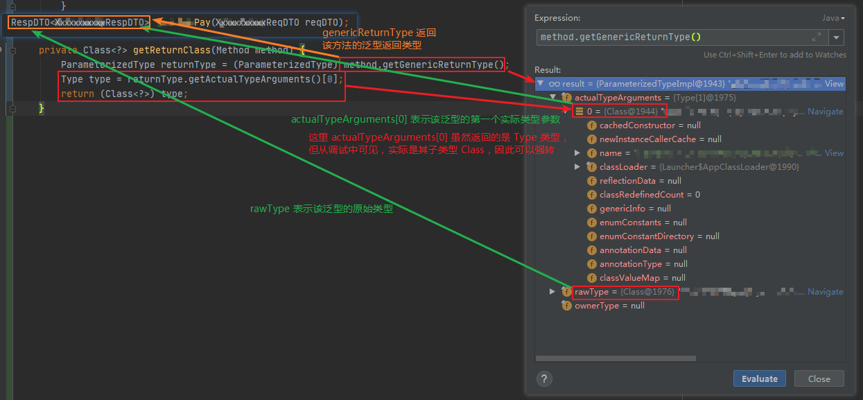Collapse the array element 0 node
The image size is (863, 400).
tap(566, 112)
